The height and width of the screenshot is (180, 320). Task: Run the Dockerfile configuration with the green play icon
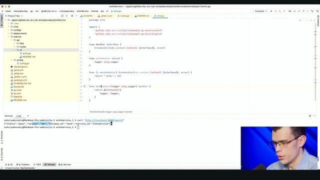(x=271, y=11)
